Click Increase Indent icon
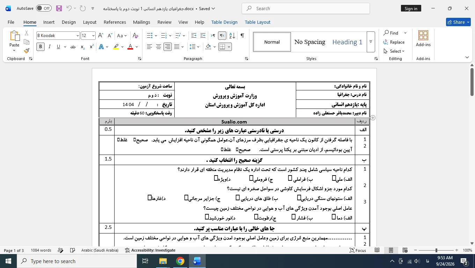 point(203,36)
